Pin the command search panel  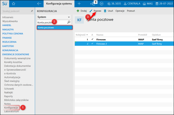tap(32, 11)
